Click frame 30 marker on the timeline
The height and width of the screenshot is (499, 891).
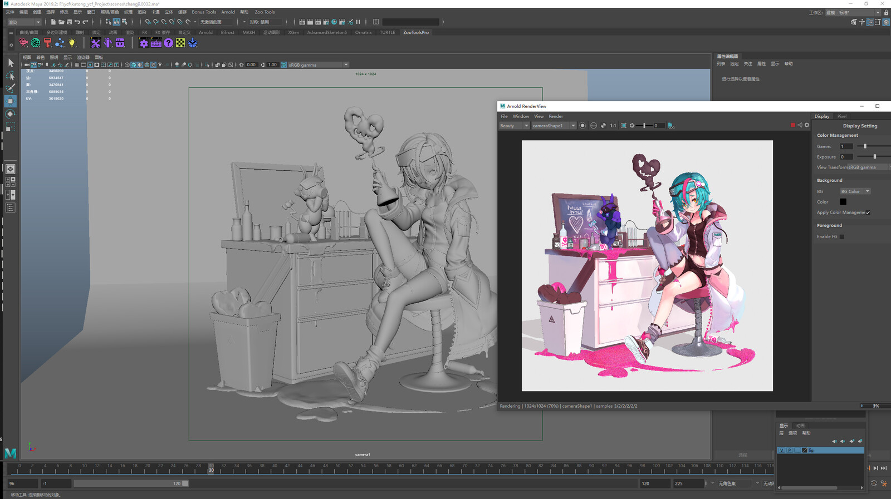click(x=211, y=468)
